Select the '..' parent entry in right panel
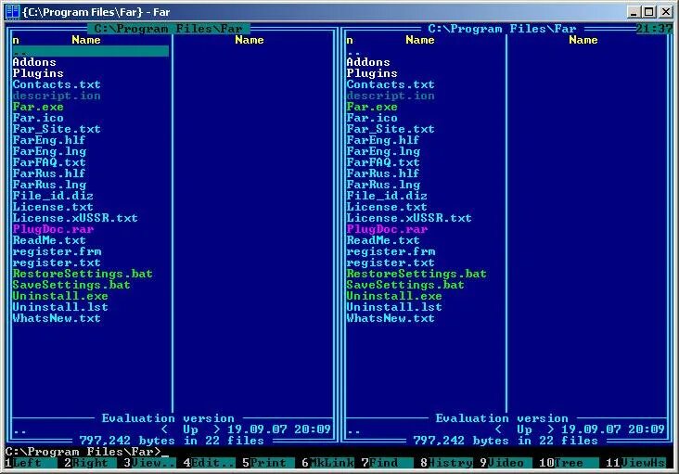 click(x=353, y=51)
